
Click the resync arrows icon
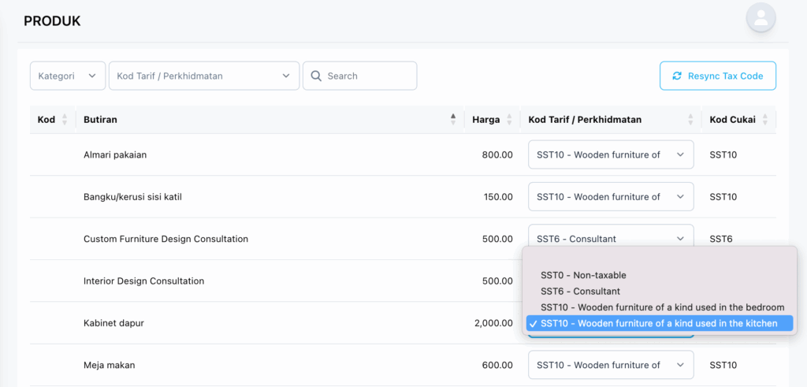[677, 76]
